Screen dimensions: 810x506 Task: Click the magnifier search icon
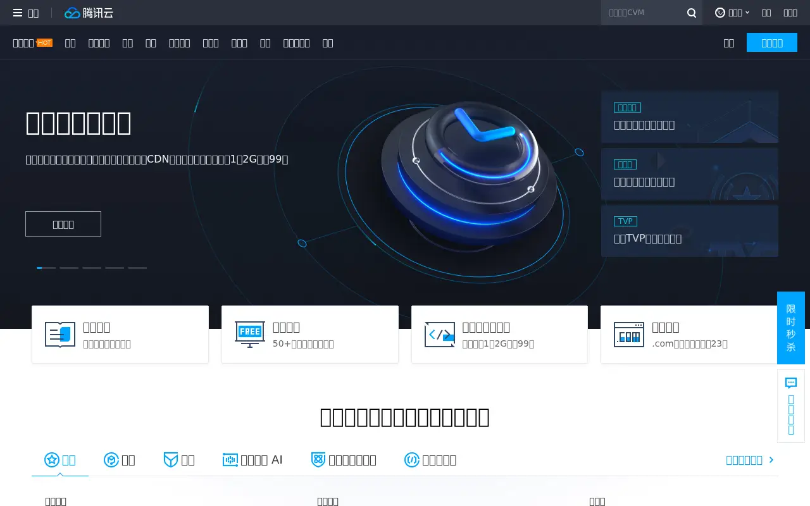(x=692, y=13)
